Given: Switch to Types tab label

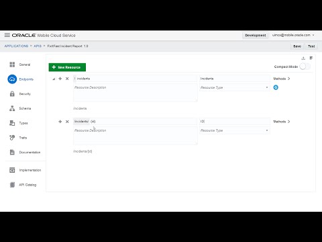Looking at the screenshot, I should pyautogui.click(x=23, y=123).
